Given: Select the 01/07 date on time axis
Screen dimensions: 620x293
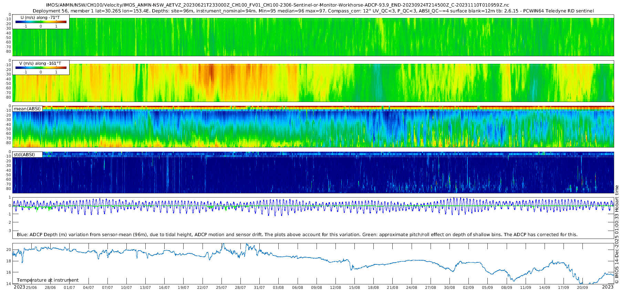Looking at the screenshot, I should pos(69,287).
